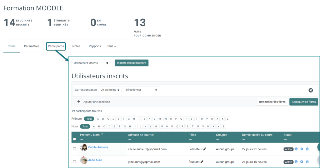Screen dimensions: 320x168
Task: Open Jade Aure profile picture
Action: pos(84,160)
